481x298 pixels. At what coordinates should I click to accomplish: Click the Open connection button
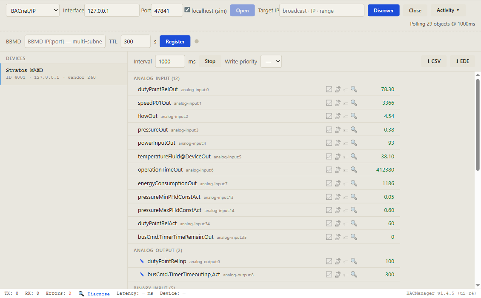(242, 11)
